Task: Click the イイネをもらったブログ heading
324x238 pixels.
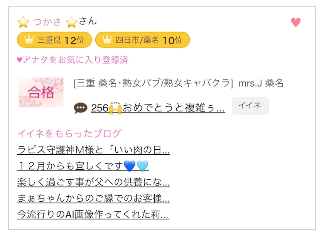Action: (69, 134)
